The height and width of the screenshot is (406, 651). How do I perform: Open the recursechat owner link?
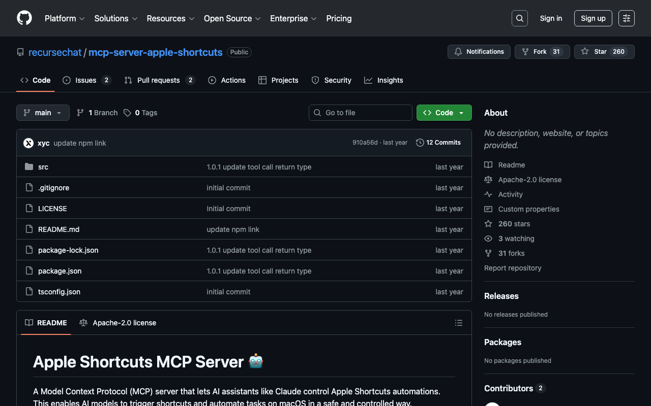coord(55,52)
